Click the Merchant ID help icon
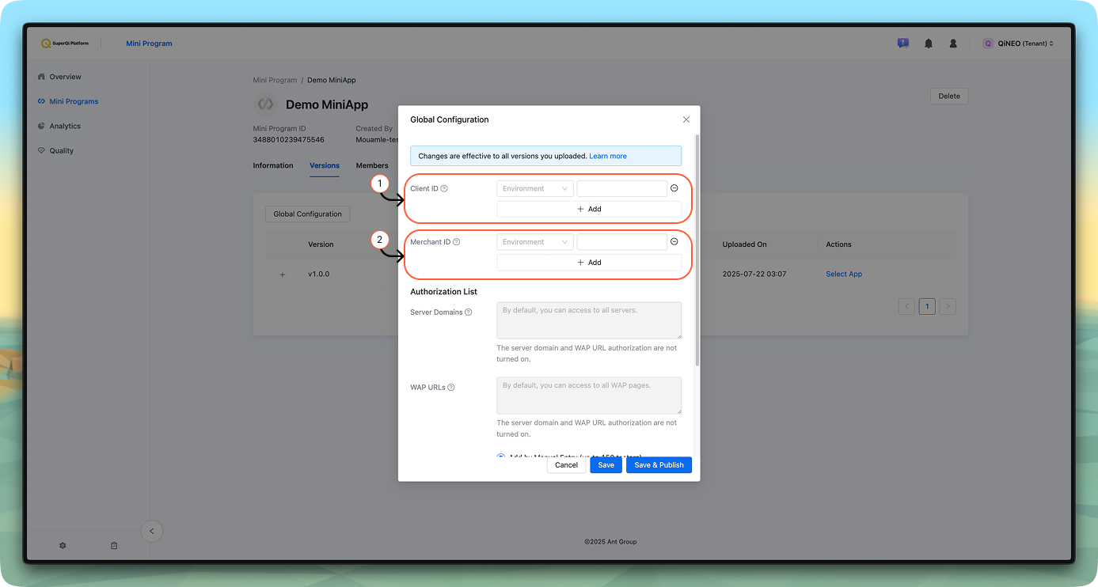 coord(456,242)
